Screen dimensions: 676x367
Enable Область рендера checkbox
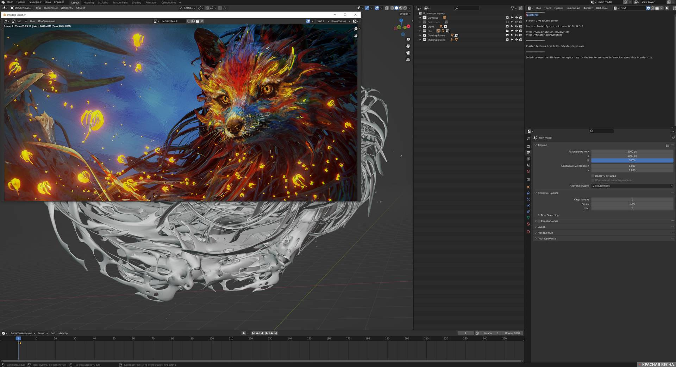tap(593, 176)
